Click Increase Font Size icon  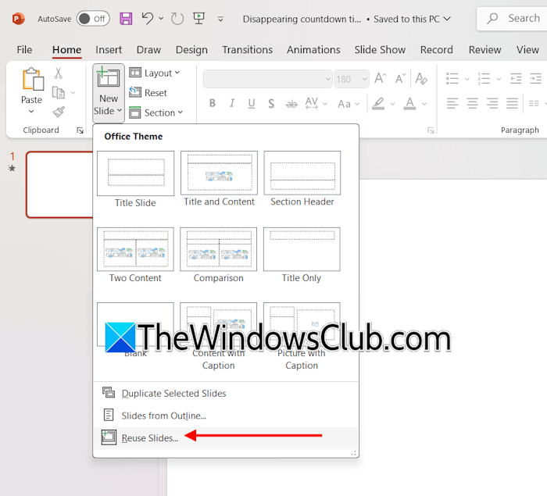381,79
